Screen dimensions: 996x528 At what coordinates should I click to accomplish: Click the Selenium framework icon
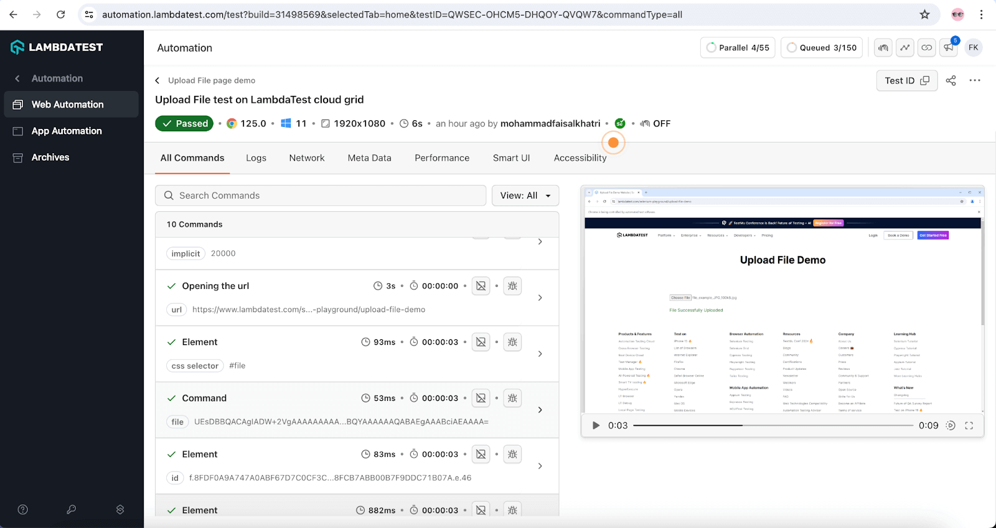pyautogui.click(x=620, y=123)
